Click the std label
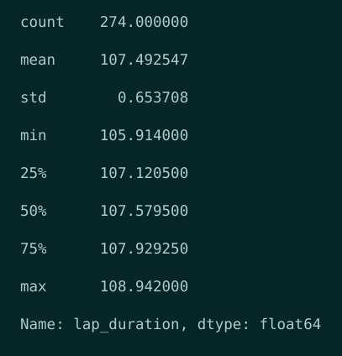Viewport: 342px width, 356px height. coord(34,97)
